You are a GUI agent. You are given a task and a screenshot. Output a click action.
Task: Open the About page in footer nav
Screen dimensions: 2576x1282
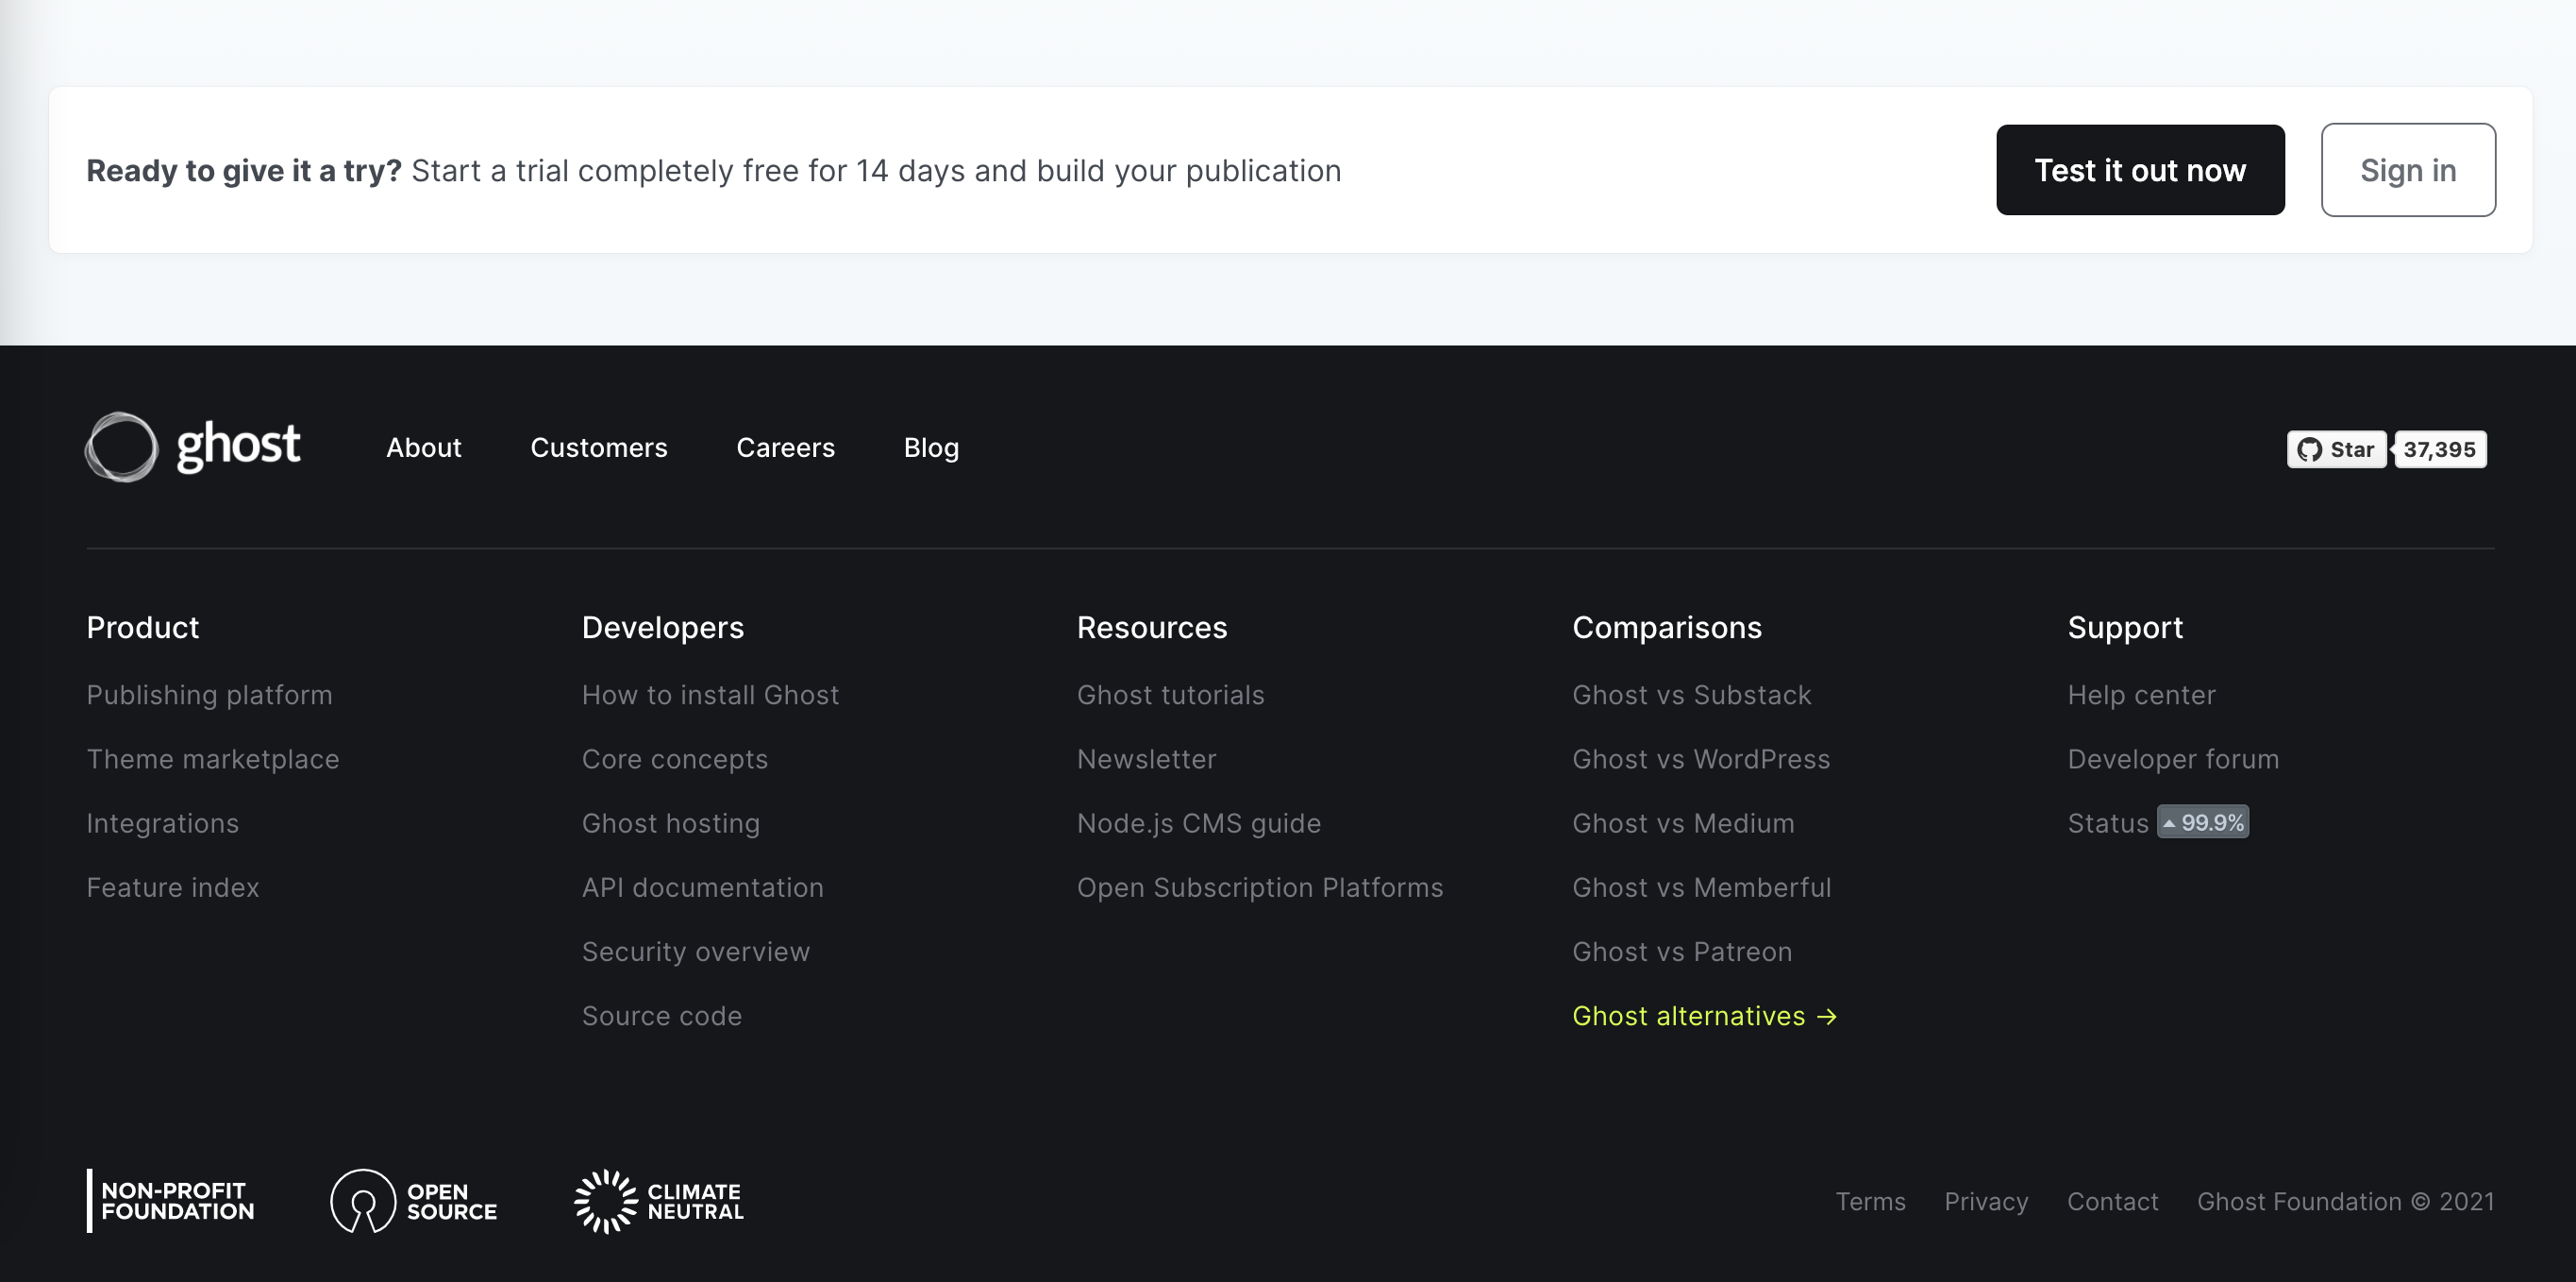point(424,447)
